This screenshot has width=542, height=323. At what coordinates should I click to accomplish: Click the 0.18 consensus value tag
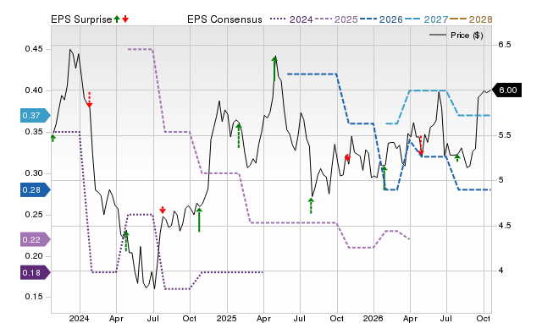point(36,272)
